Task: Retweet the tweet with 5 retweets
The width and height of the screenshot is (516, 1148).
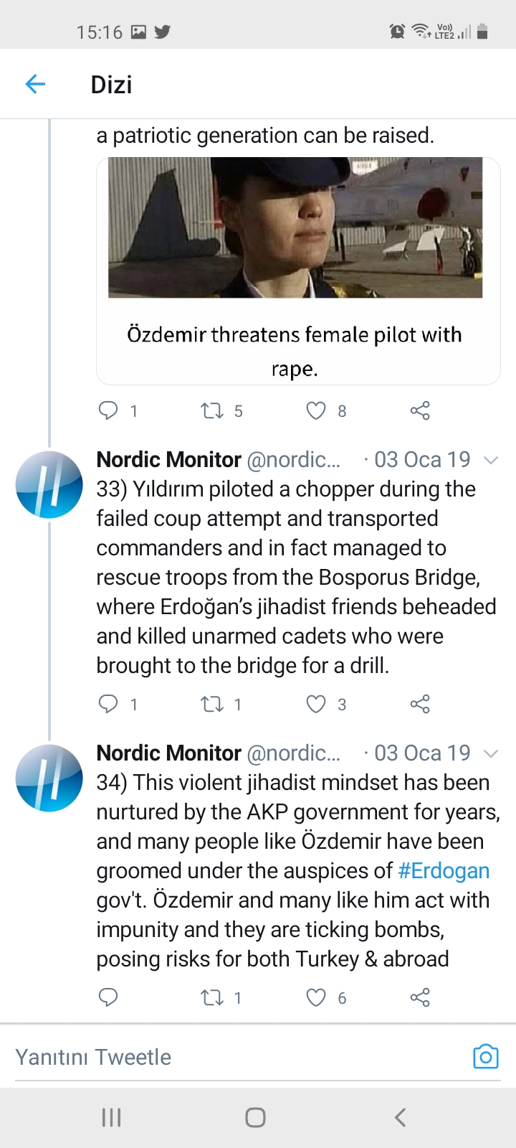Action: (x=212, y=410)
